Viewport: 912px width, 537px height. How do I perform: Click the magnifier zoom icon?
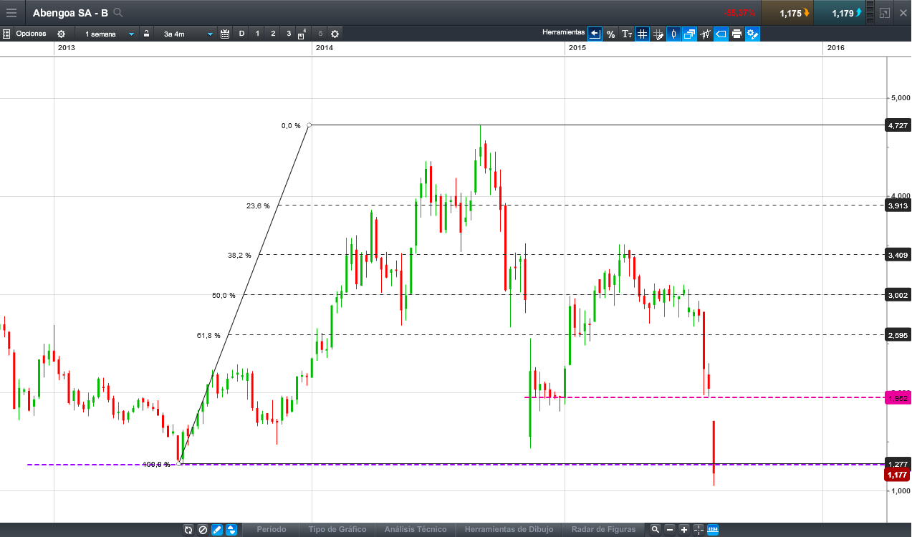655,530
